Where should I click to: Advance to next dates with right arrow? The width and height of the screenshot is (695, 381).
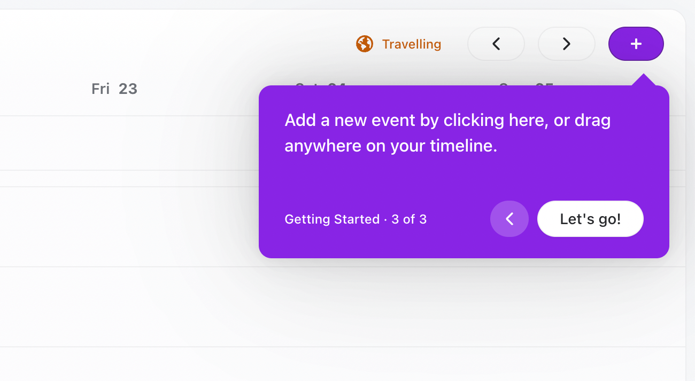click(567, 44)
